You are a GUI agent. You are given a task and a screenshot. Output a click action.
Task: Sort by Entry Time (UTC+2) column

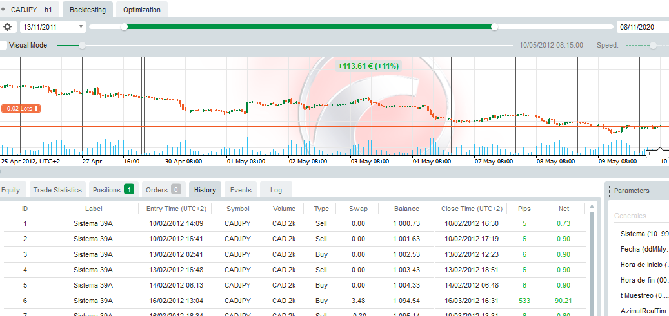176,209
